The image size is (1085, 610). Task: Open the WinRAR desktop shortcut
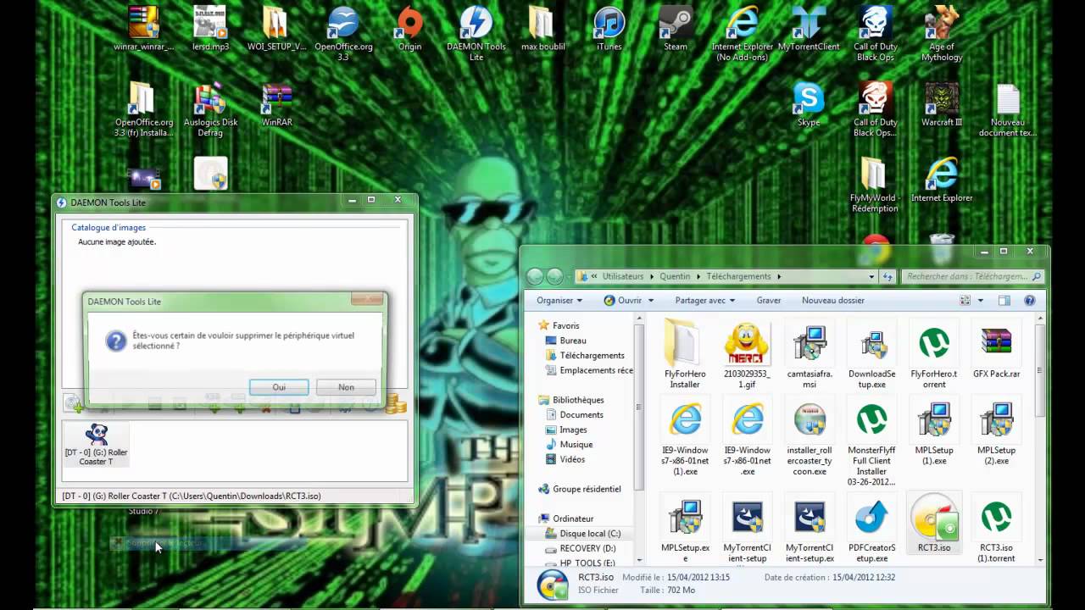(x=276, y=104)
